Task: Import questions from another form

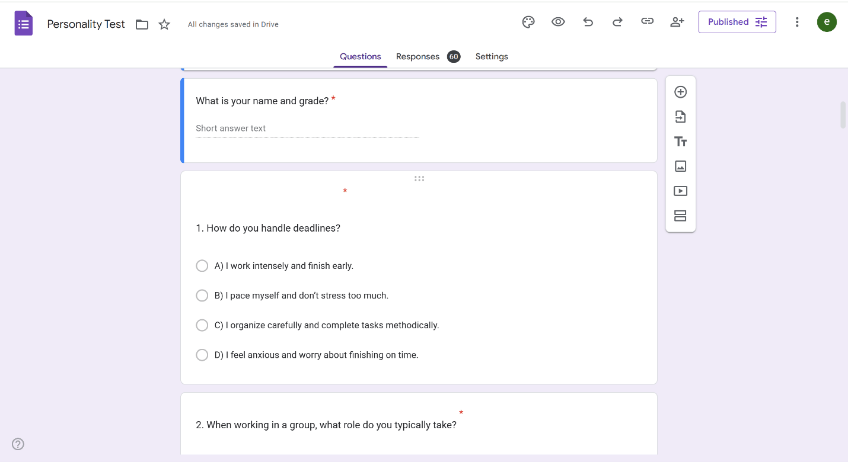Action: (x=680, y=117)
